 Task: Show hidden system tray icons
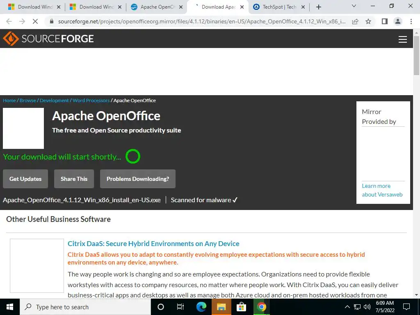tap(347, 307)
